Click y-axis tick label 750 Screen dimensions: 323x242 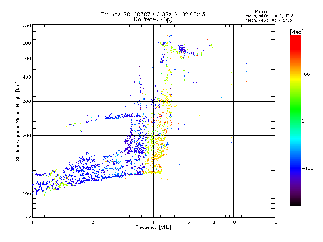pyautogui.click(x=27, y=25)
